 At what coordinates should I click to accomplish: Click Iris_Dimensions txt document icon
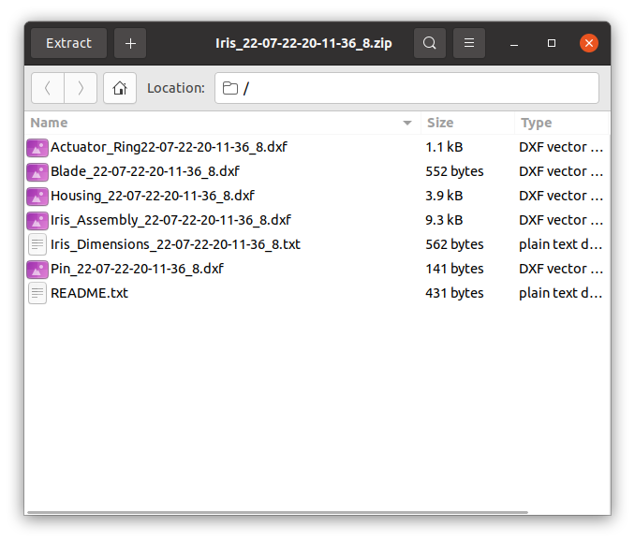click(x=37, y=244)
